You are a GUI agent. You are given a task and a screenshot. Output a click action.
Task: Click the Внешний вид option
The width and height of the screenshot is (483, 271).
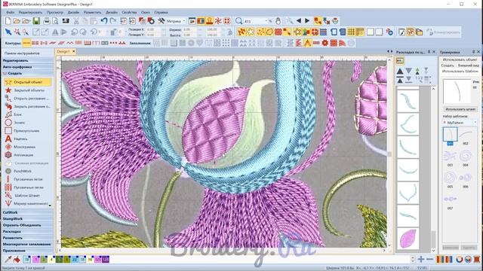468,65
